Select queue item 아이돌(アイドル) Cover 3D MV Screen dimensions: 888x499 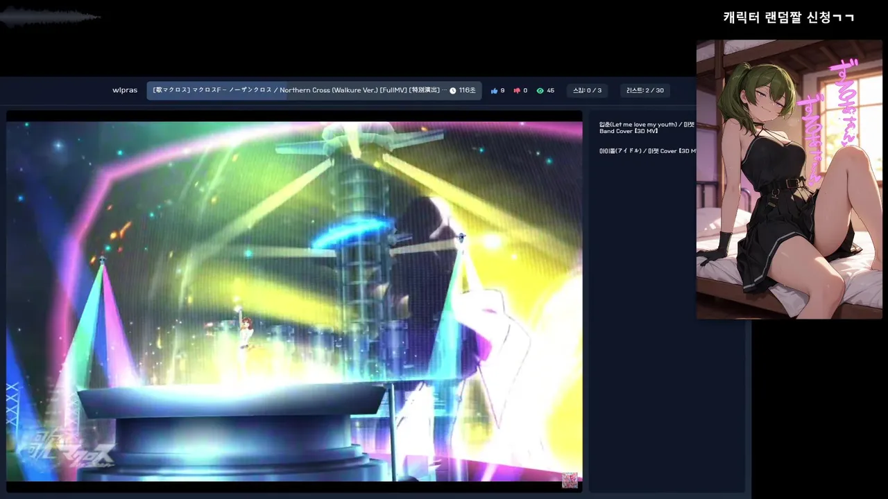[647, 150]
